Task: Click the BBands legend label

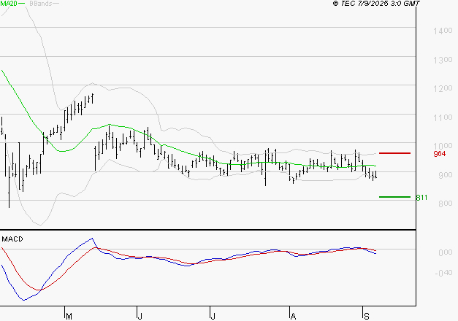Action: click(x=42, y=4)
